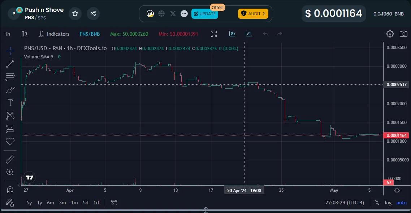Click the Volume SMA 9 indicator label
The width and height of the screenshot is (411, 213).
click(x=39, y=57)
